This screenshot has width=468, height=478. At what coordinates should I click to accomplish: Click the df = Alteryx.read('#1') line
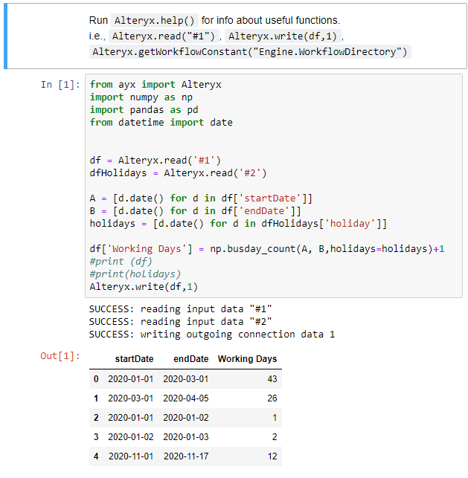click(x=155, y=161)
